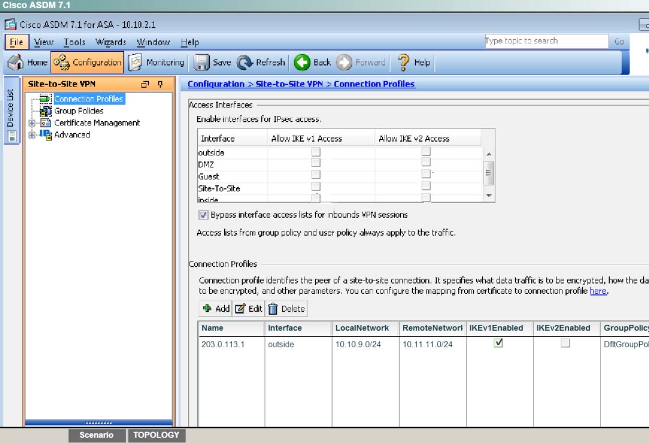
Task: Click the Go search button
Action: [x=619, y=42]
